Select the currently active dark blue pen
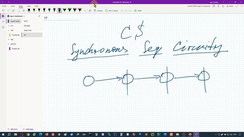Screen dimensions: 244x137 click(59, 10)
